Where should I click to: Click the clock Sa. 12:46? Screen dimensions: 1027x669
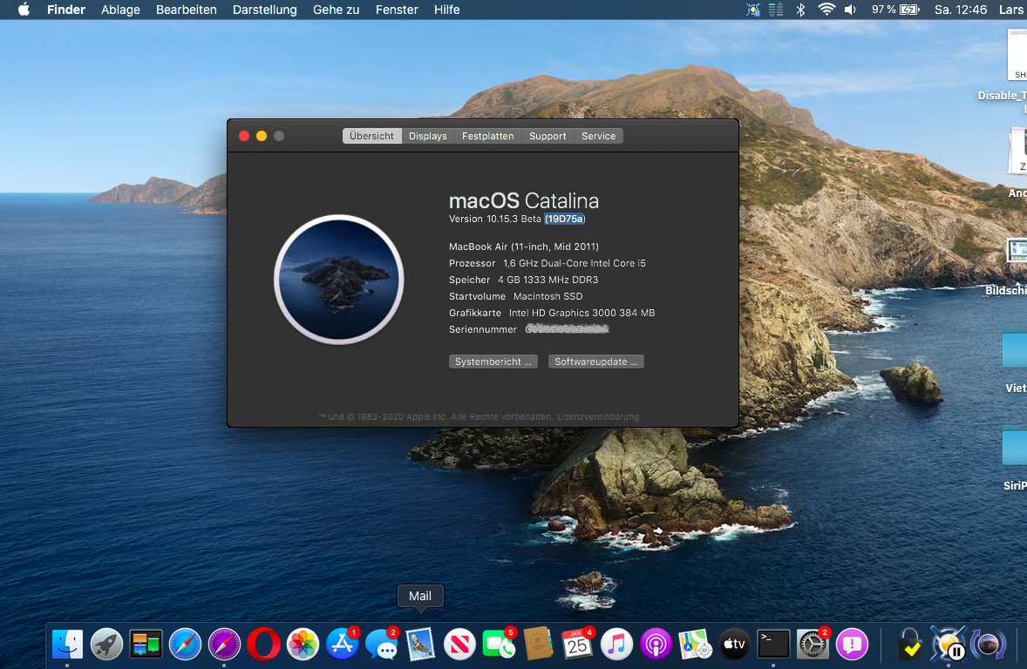(x=960, y=10)
